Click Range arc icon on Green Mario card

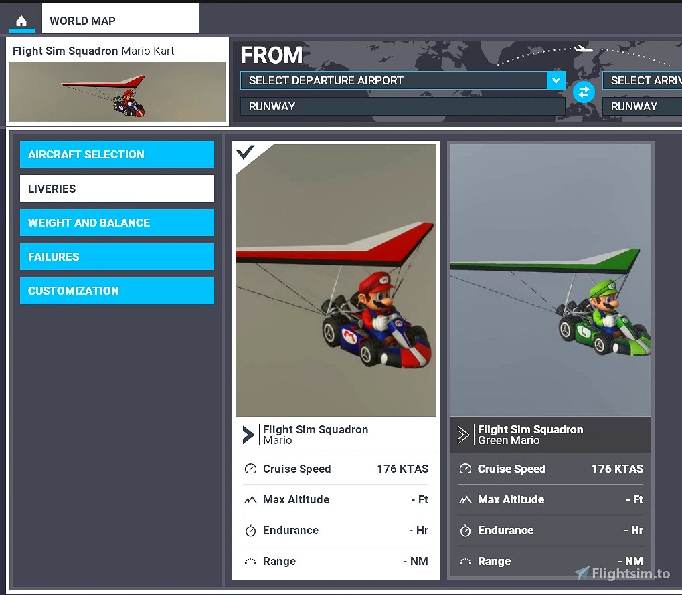pyautogui.click(x=465, y=562)
